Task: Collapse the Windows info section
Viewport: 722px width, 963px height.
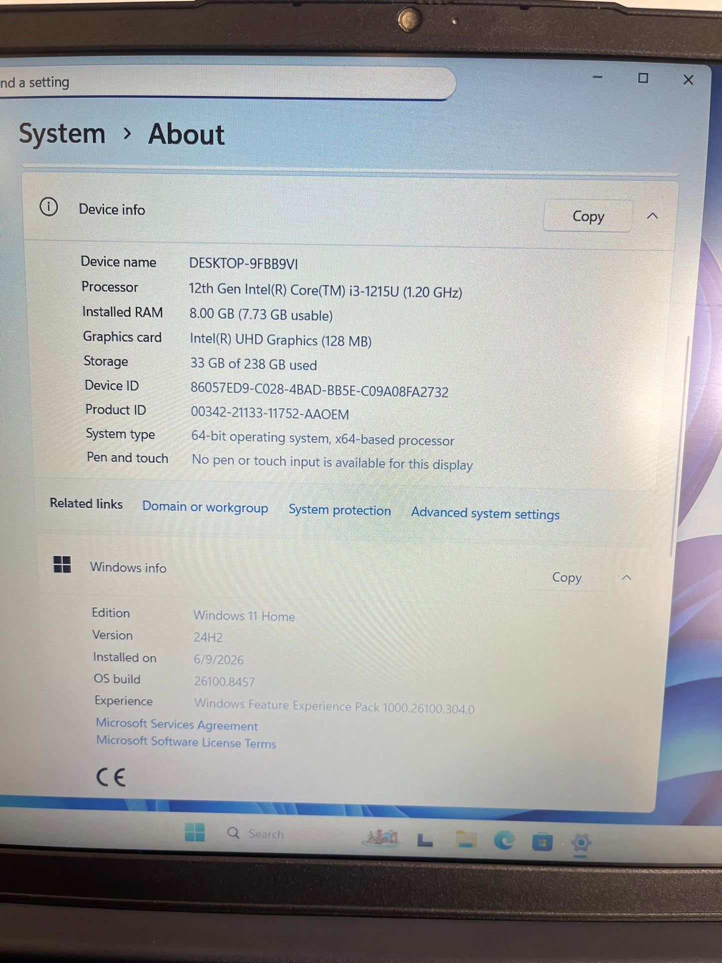Action: (627, 578)
